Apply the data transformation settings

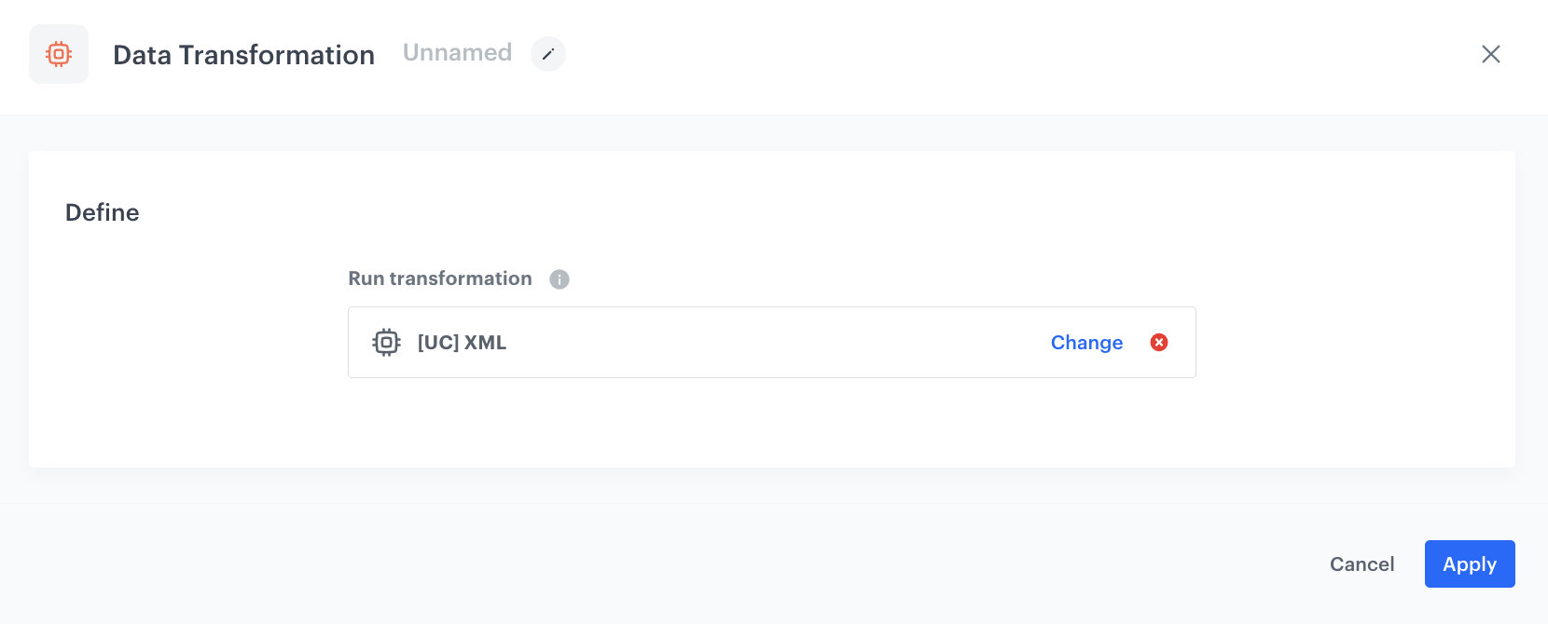point(1469,563)
